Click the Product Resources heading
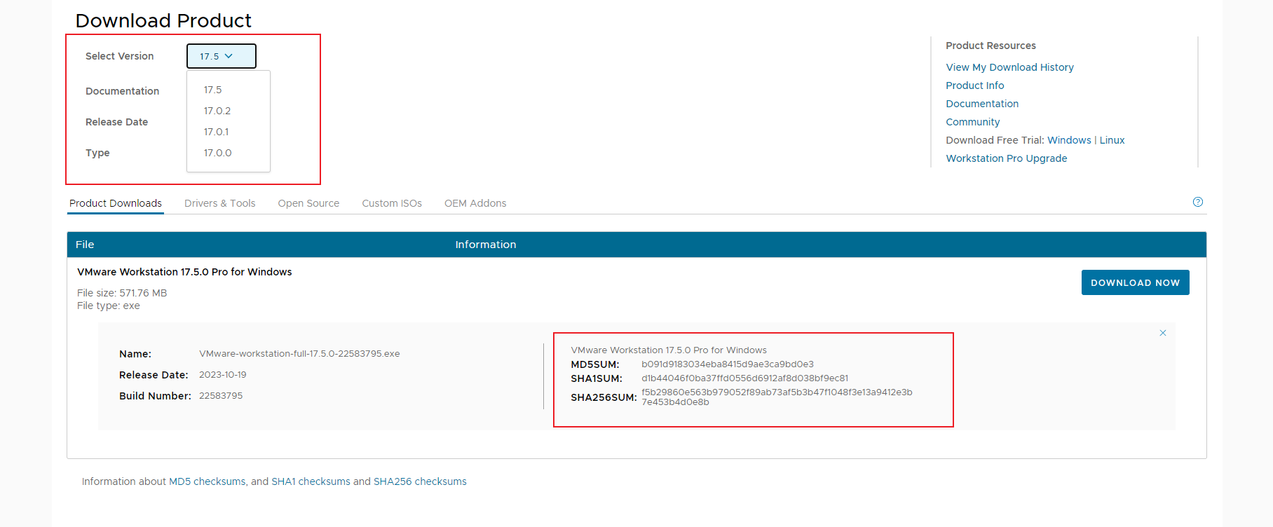Screen dimensions: 1273x527 [x=991, y=46]
